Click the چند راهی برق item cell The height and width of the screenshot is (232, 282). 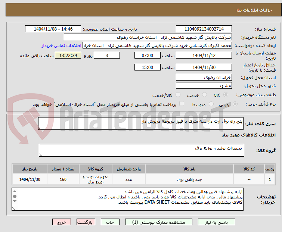coord(189,179)
